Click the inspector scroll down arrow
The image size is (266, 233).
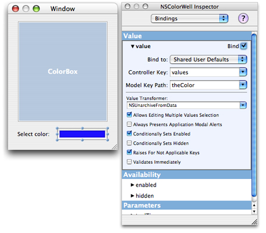(x=254, y=211)
